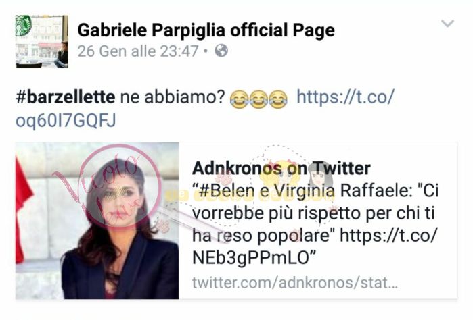
Task: Click the globe public audience icon
Action: click(x=221, y=51)
